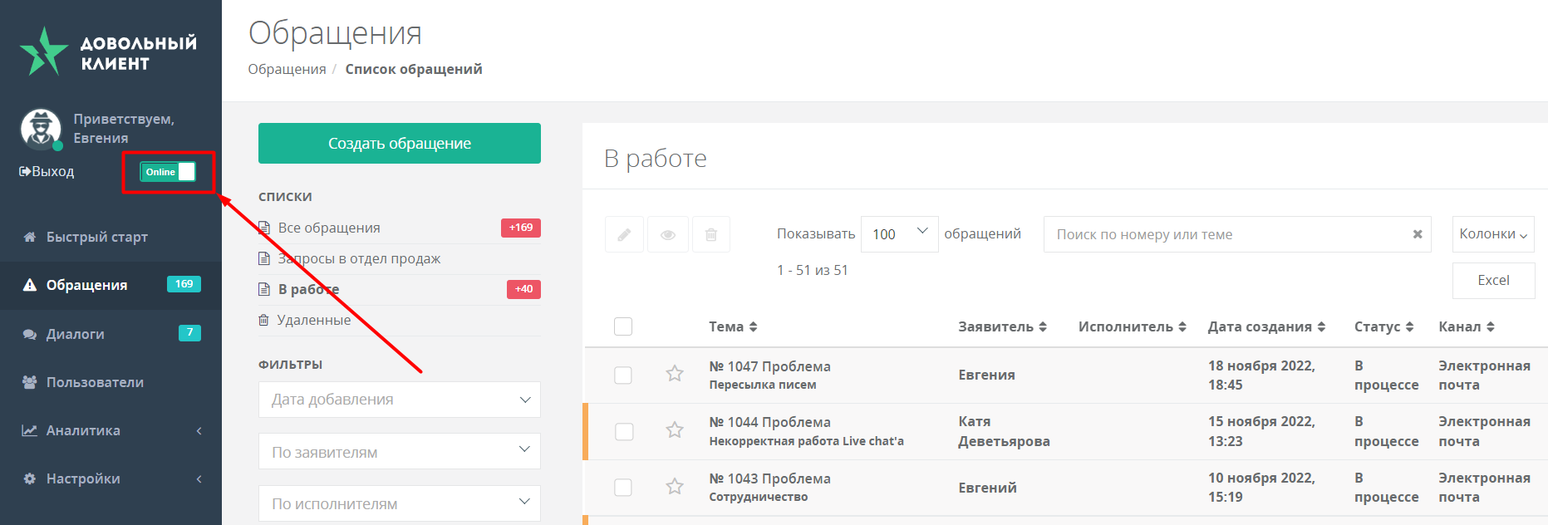This screenshot has width=1548, height=525.
Task: Click the home icon beside Быстрый старт
Action: coord(30,237)
